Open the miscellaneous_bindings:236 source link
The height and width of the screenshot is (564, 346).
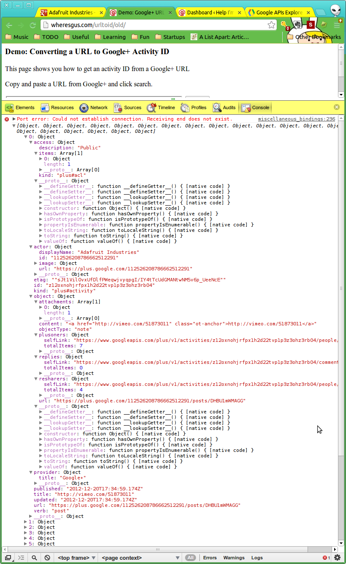click(x=297, y=119)
